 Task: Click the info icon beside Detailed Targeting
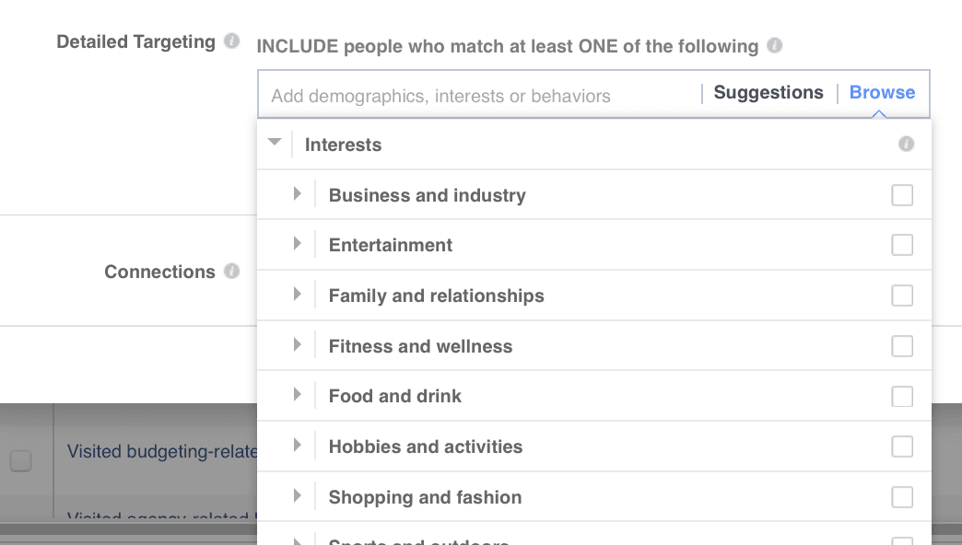[x=232, y=41]
